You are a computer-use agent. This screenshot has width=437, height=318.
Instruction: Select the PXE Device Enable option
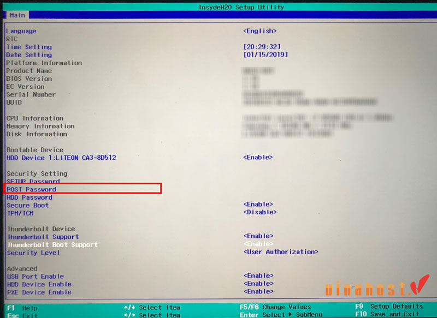(39, 292)
